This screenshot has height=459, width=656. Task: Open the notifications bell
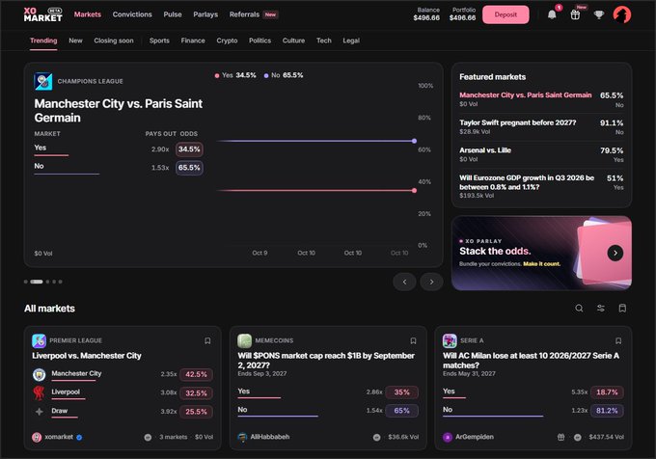pyautogui.click(x=552, y=14)
